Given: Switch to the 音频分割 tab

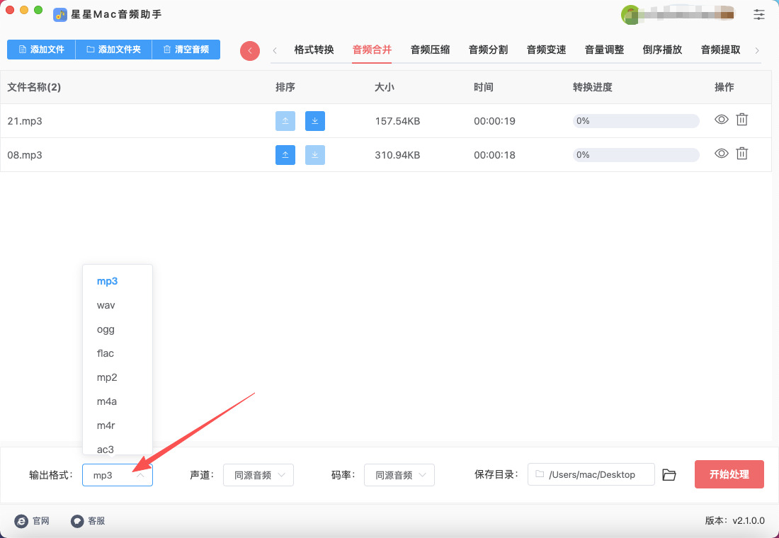Looking at the screenshot, I should (x=488, y=50).
